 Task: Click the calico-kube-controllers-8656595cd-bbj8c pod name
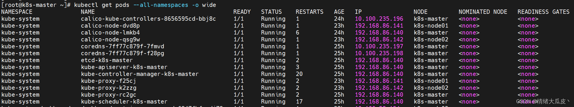pyautogui.click(x=148, y=19)
